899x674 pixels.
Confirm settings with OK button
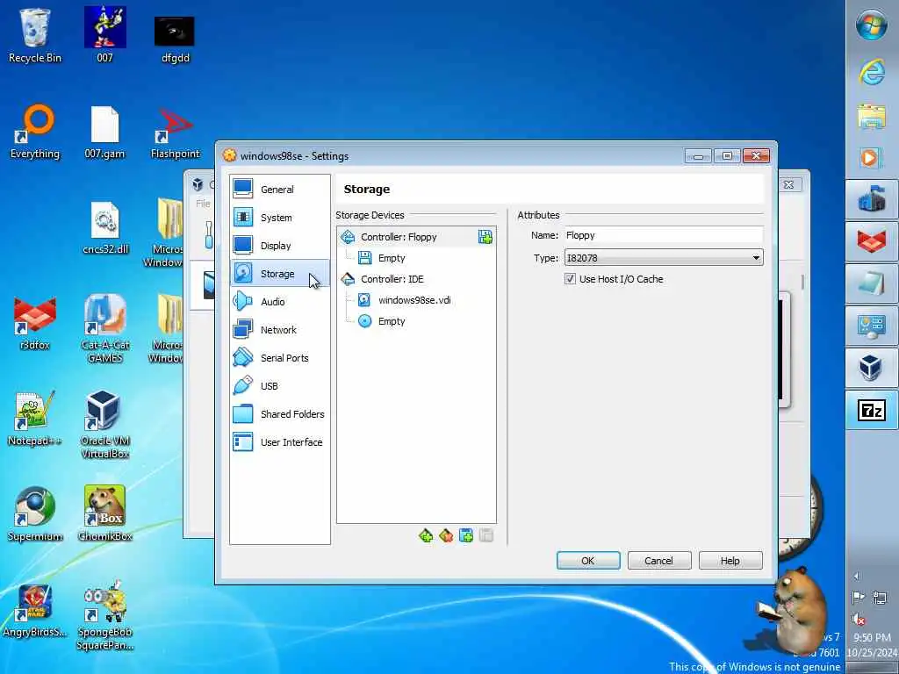pos(588,561)
